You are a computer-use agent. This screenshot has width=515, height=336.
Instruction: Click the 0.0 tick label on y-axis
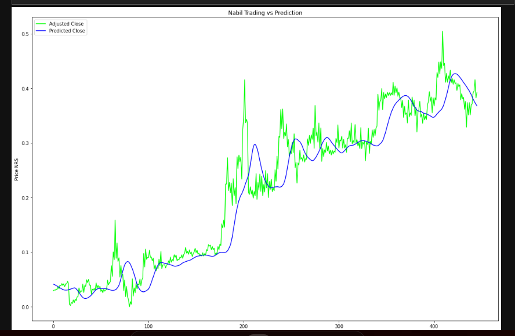(x=26, y=307)
